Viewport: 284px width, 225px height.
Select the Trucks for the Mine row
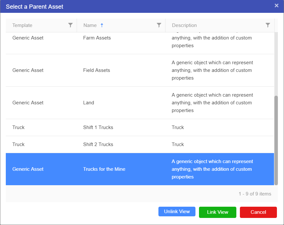[104, 169]
